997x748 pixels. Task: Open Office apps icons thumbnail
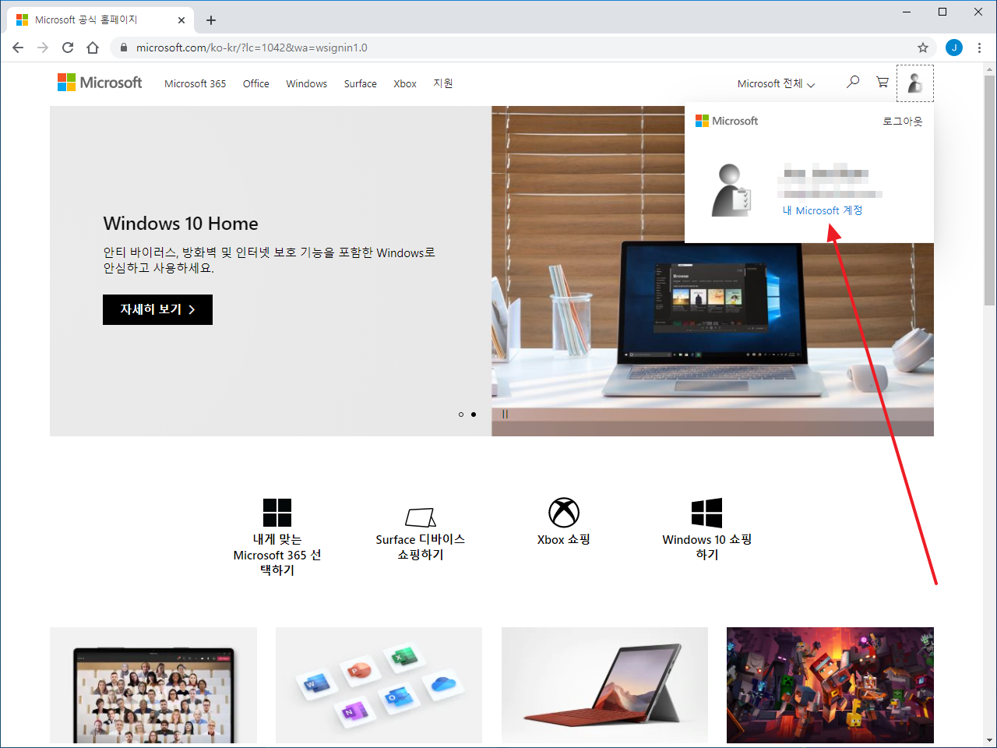(x=379, y=685)
